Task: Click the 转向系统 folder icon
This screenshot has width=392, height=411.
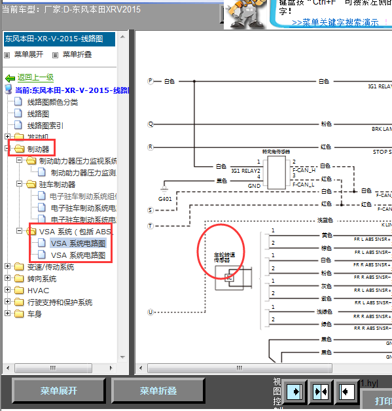Action: 19,278
